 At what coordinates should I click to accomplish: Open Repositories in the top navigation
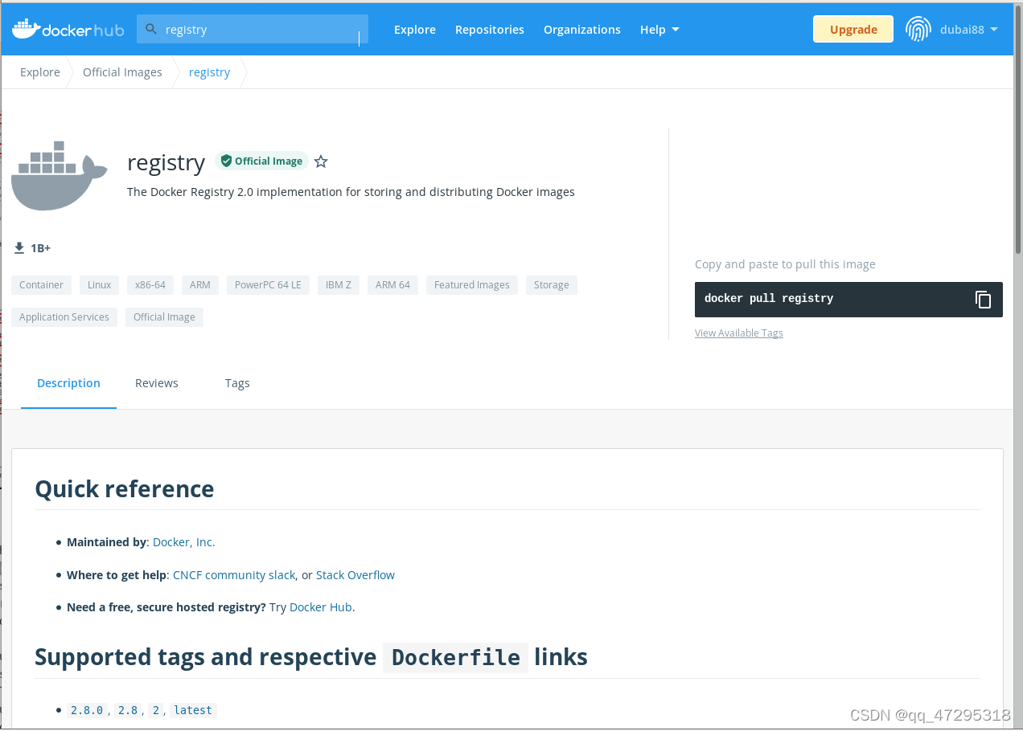click(490, 30)
